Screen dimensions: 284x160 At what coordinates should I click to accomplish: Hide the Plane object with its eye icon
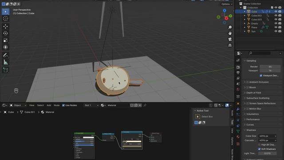click(276, 27)
